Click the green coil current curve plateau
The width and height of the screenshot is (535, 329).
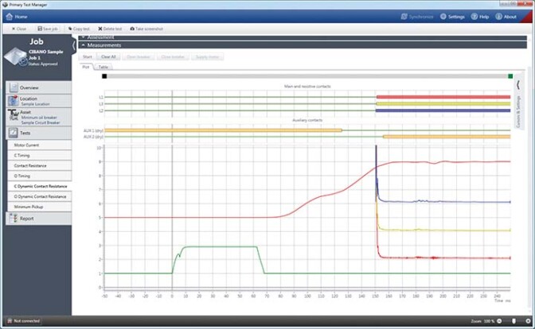tap(221, 246)
